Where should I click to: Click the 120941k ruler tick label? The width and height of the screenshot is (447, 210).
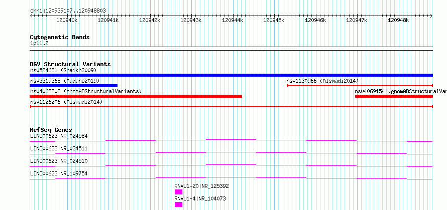108,20
